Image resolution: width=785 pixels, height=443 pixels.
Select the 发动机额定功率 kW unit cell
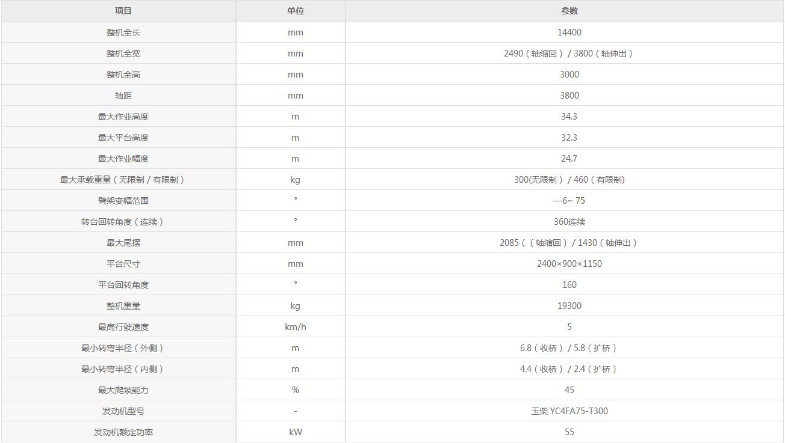[x=295, y=432]
